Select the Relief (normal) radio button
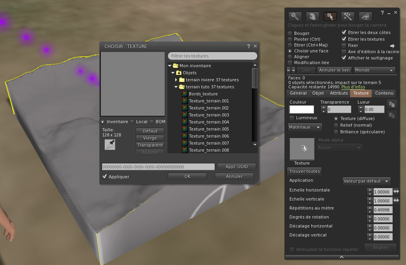The width and height of the screenshot is (406, 265). tap(336, 125)
